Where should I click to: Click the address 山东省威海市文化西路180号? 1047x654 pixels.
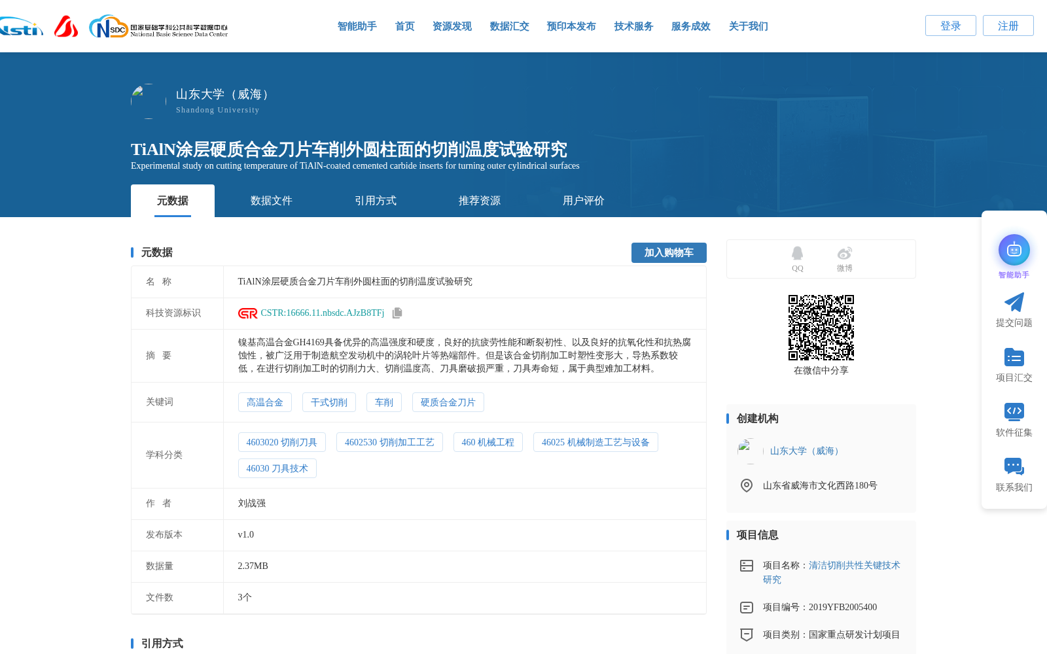pos(820,485)
